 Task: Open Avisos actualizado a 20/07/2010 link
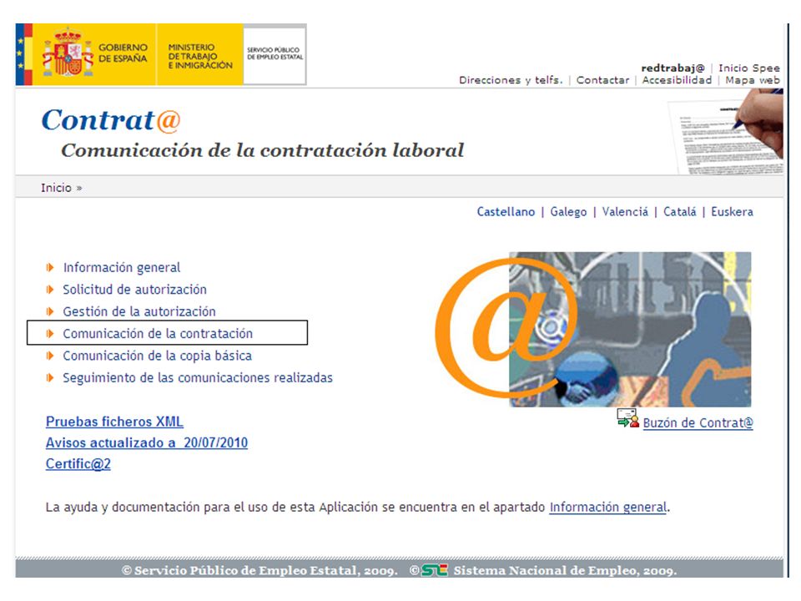147,442
